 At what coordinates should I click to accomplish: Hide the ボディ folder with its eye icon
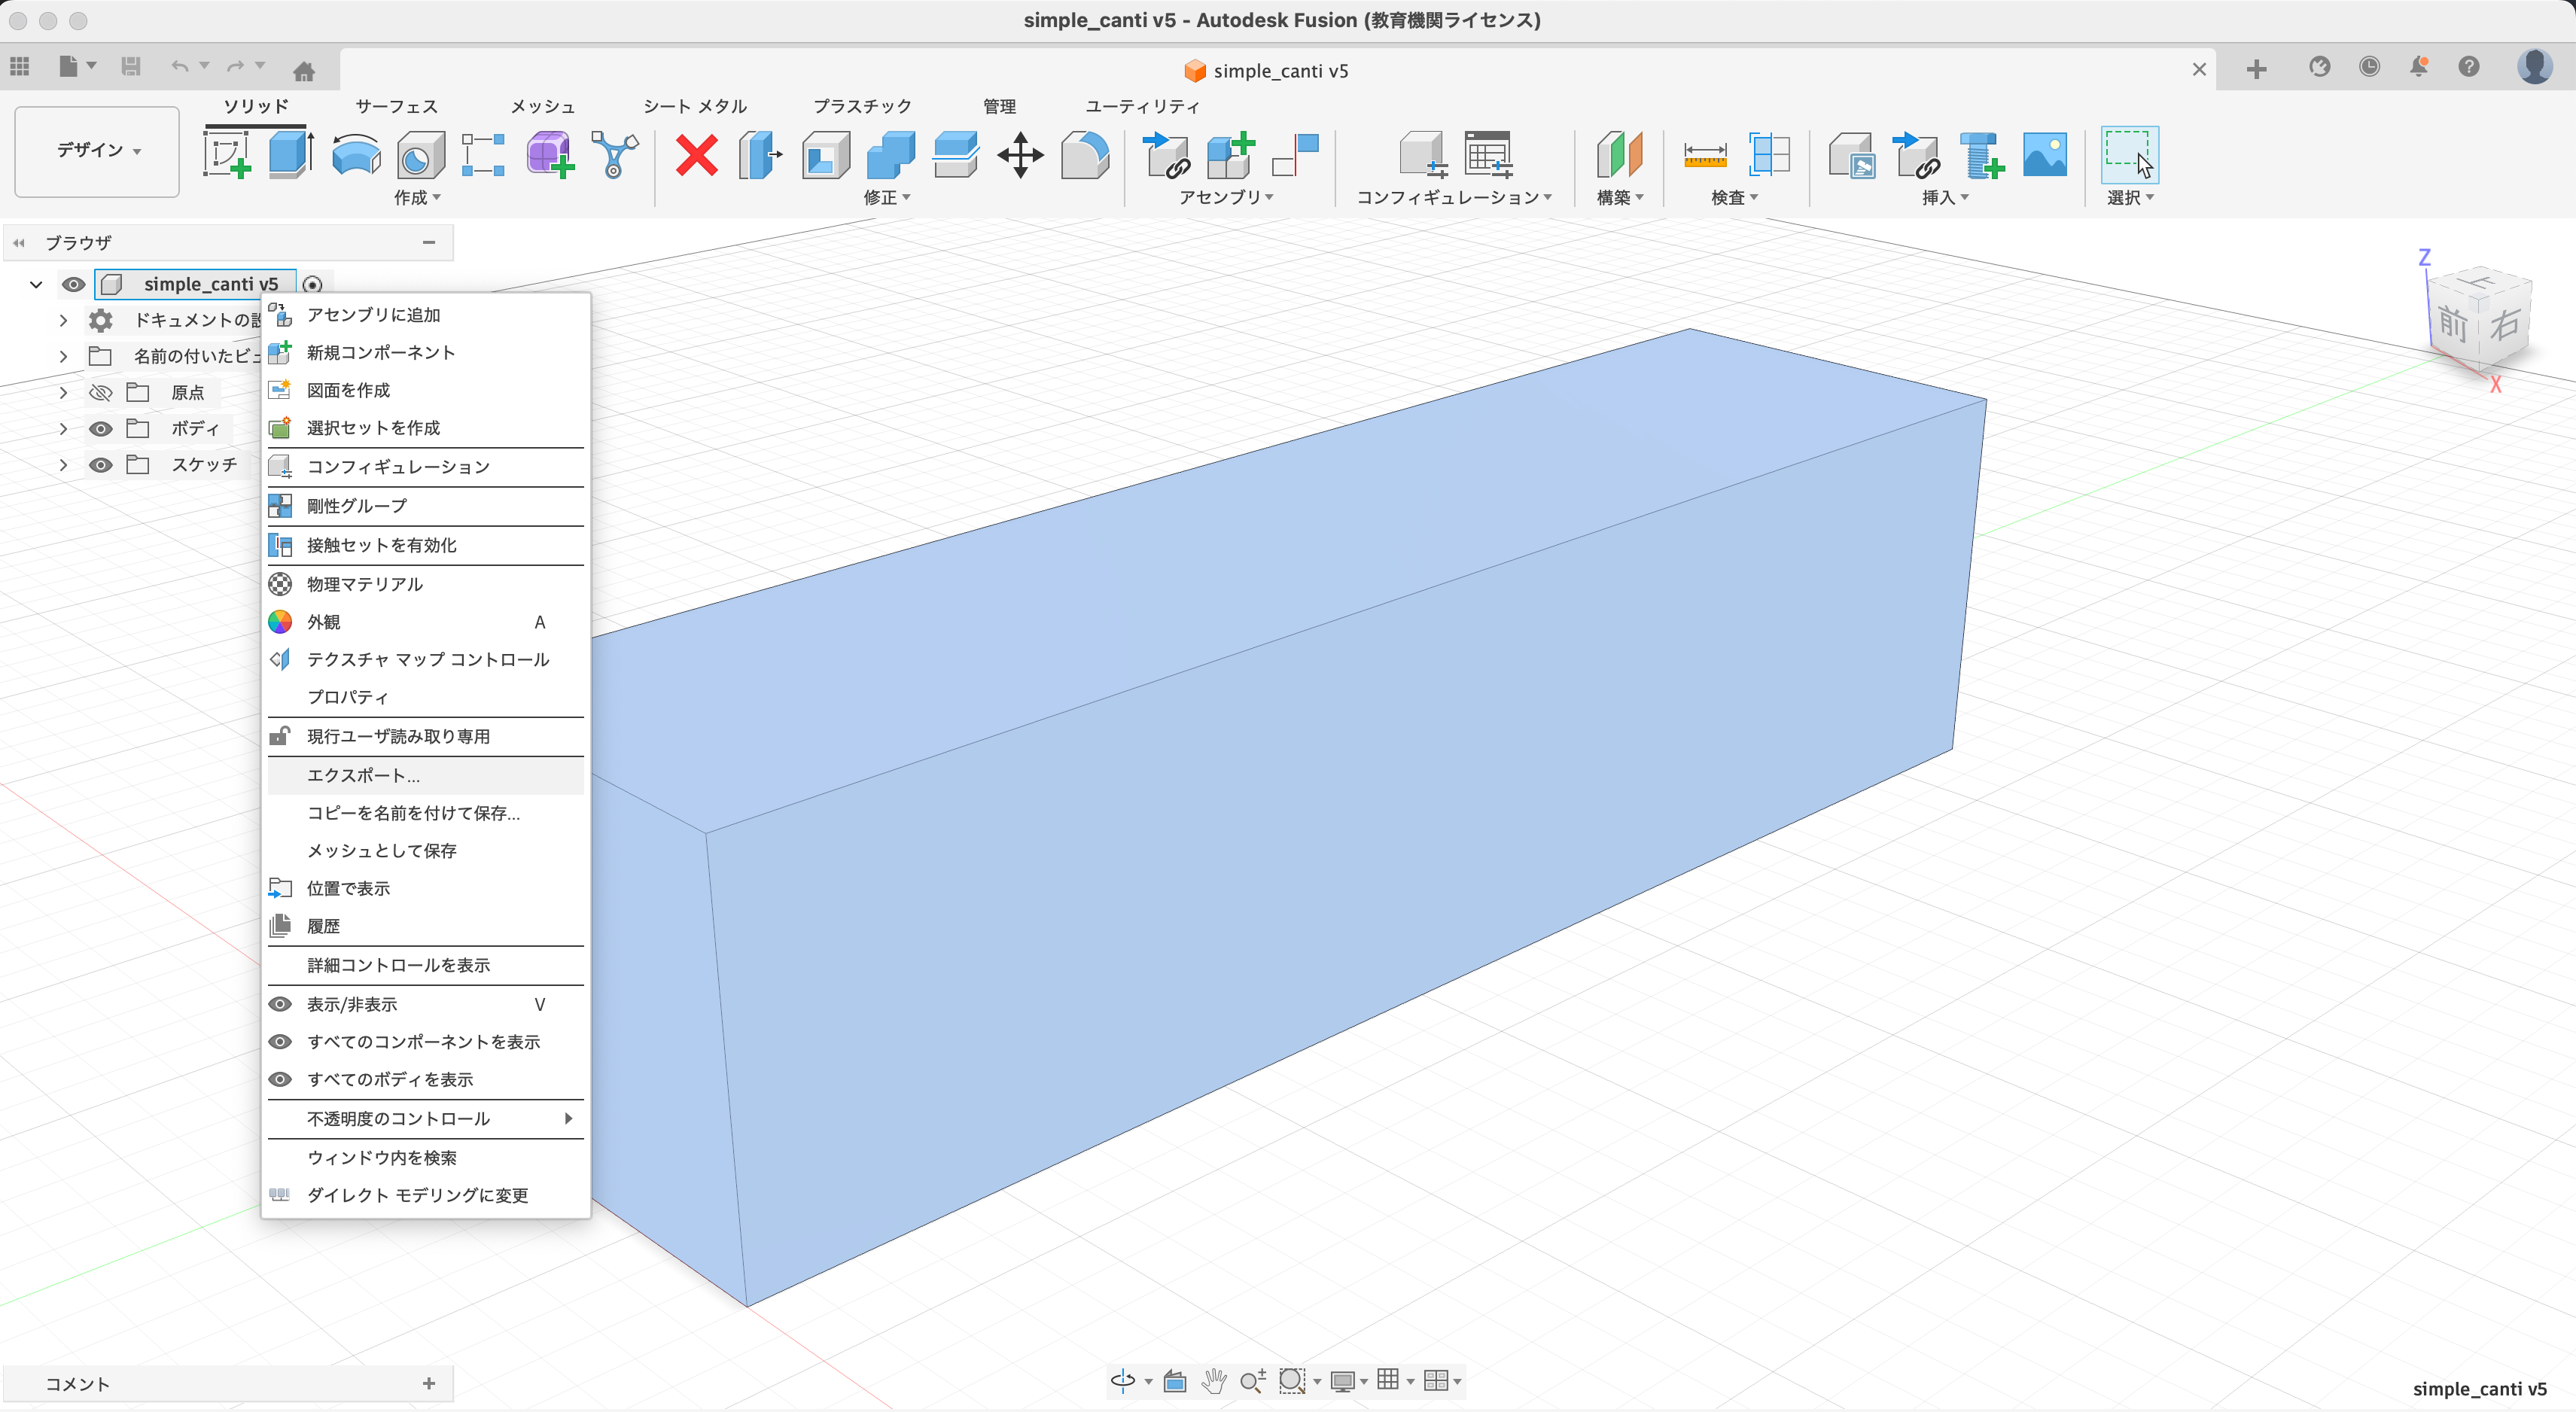(100, 428)
